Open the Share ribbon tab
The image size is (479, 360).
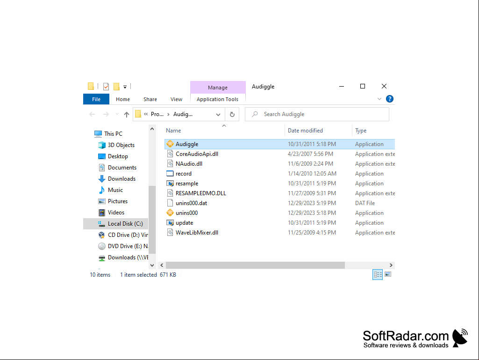point(150,99)
